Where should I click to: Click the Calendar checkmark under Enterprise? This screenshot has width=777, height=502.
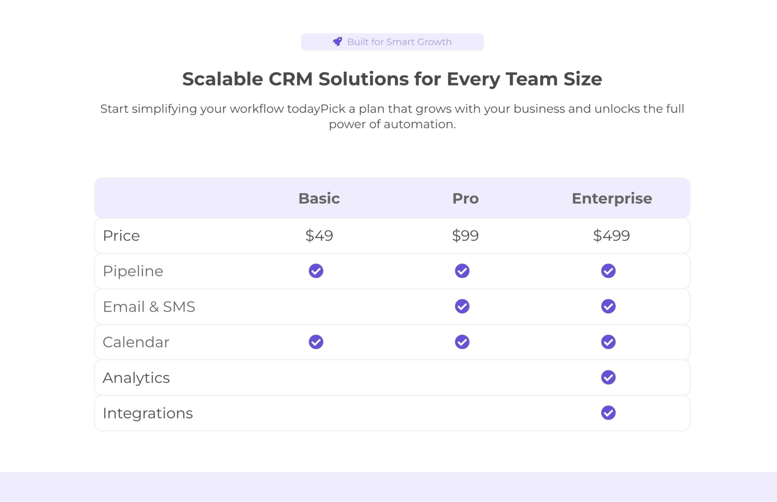tap(608, 342)
